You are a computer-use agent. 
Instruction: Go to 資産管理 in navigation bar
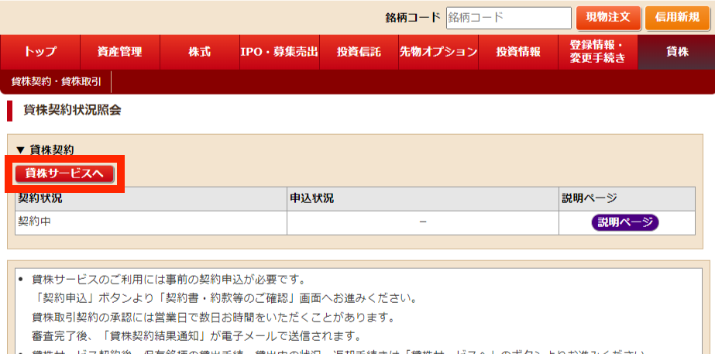coord(119,52)
